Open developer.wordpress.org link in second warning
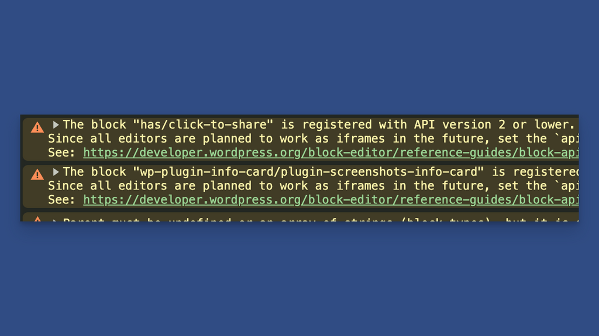 (x=331, y=200)
